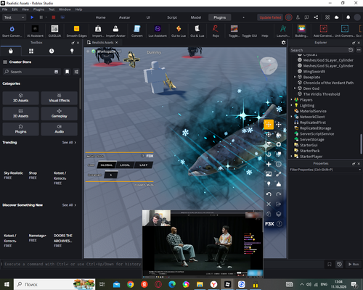Set move axes to LOCAL

(125, 165)
